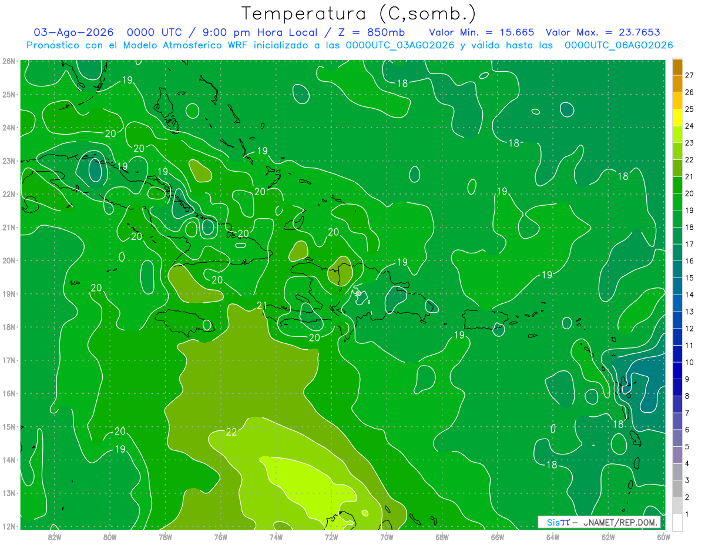Click legend value 17 on color scale
705x545 pixels.
pos(690,244)
